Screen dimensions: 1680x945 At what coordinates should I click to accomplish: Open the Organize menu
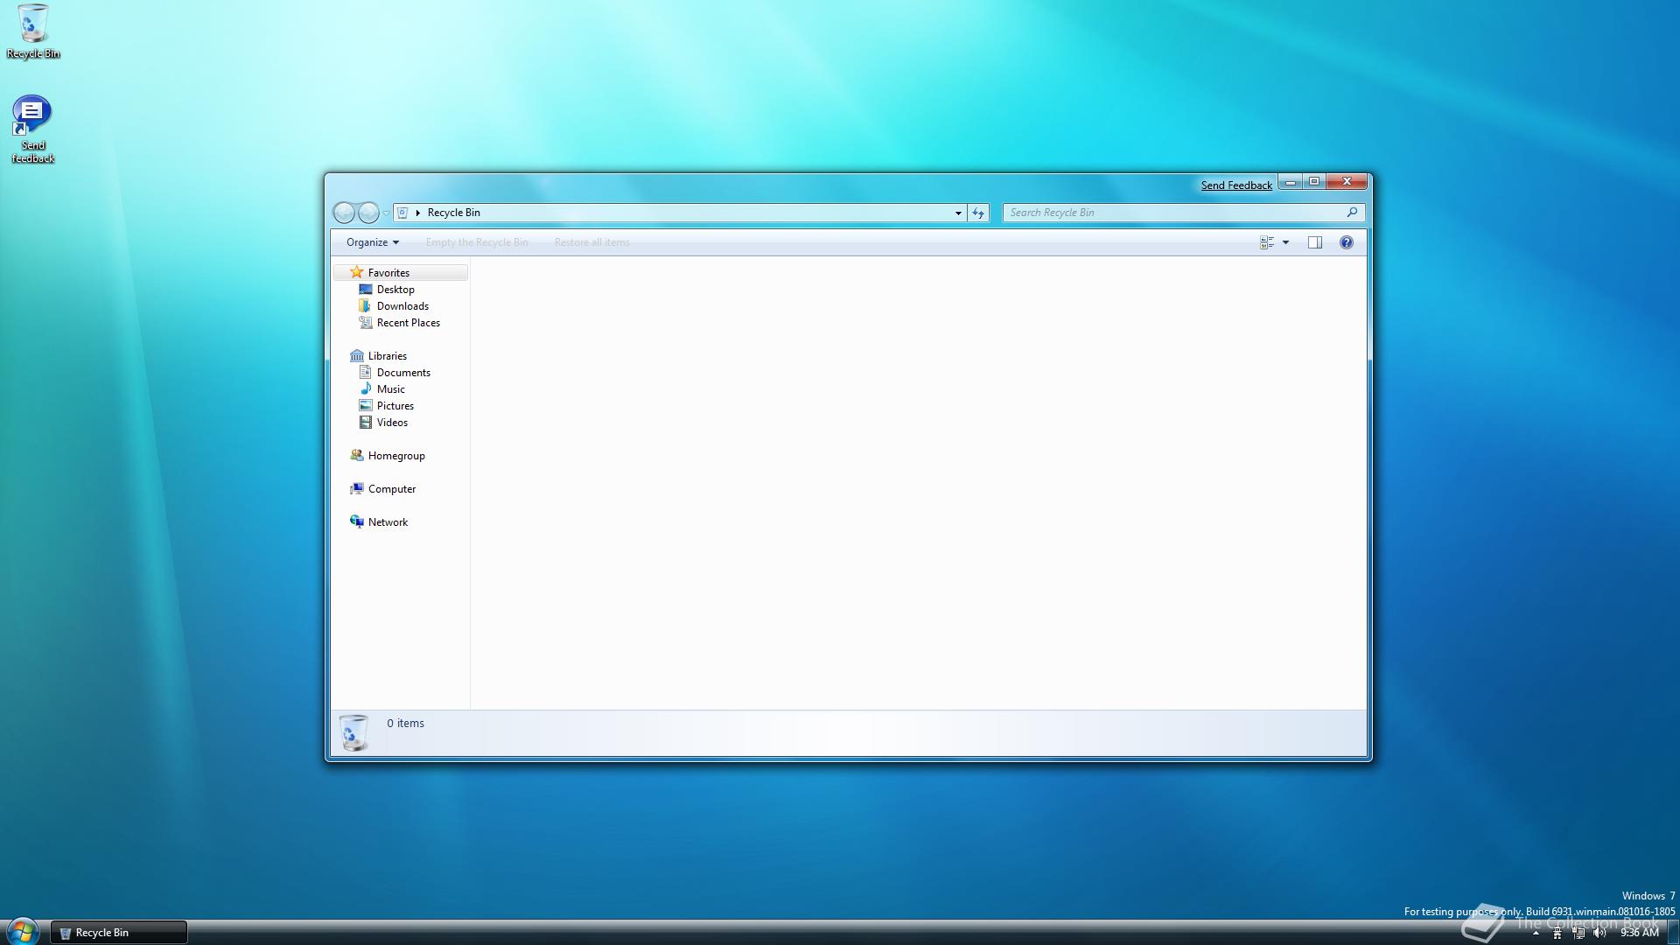pyautogui.click(x=373, y=242)
